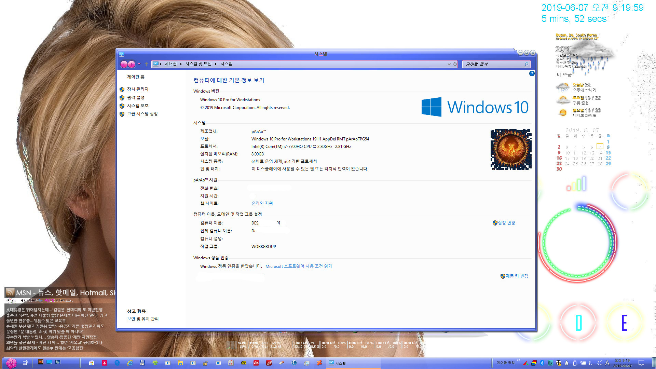Image resolution: width=656 pixels, height=369 pixels.
Task: Launch Microsoft Edge from the taskbar
Action: point(117,363)
